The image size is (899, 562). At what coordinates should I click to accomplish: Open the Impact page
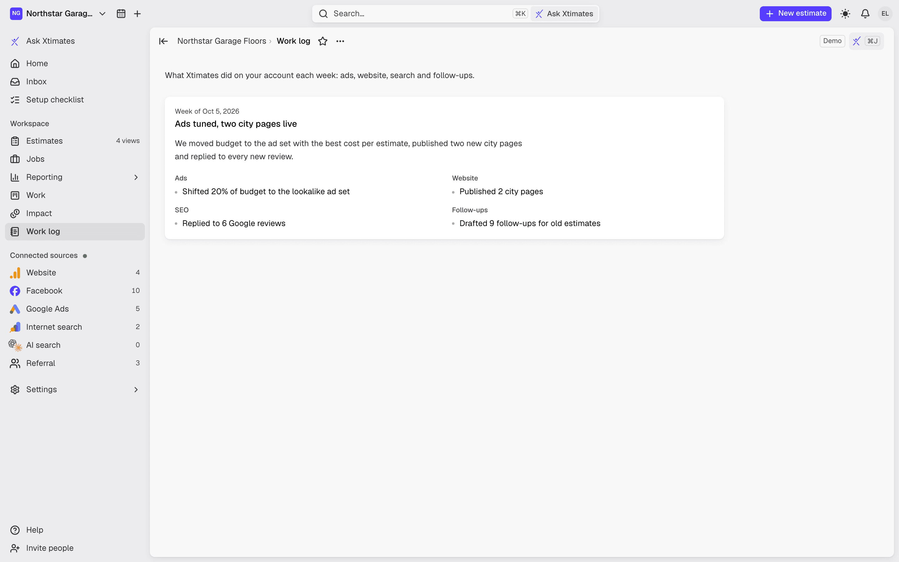[x=75, y=213]
